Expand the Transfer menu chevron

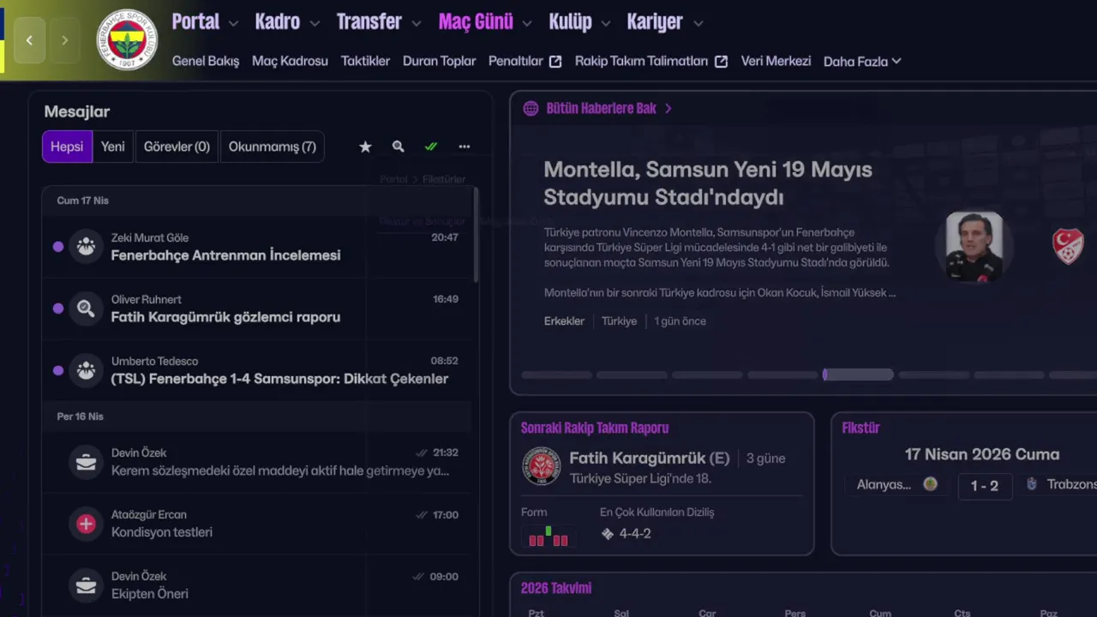tap(417, 24)
